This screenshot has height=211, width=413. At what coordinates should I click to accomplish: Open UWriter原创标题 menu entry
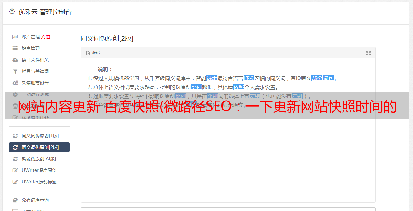pyautogui.click(x=39, y=182)
